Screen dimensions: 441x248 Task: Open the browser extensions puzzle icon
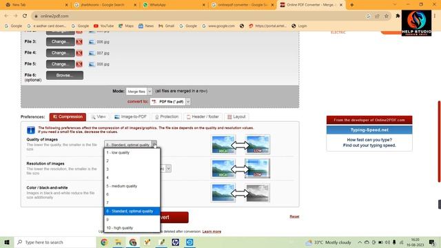coord(398,16)
